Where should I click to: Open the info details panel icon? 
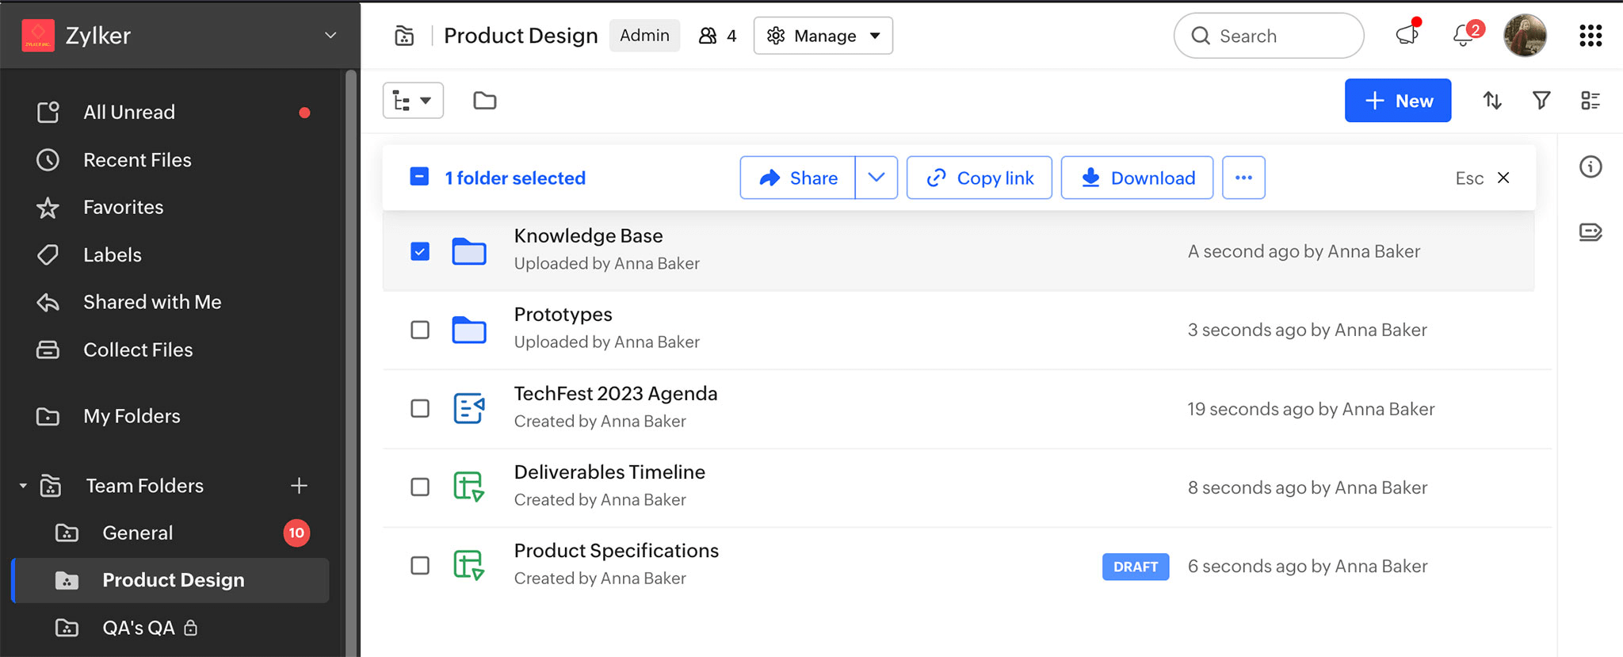click(1590, 167)
